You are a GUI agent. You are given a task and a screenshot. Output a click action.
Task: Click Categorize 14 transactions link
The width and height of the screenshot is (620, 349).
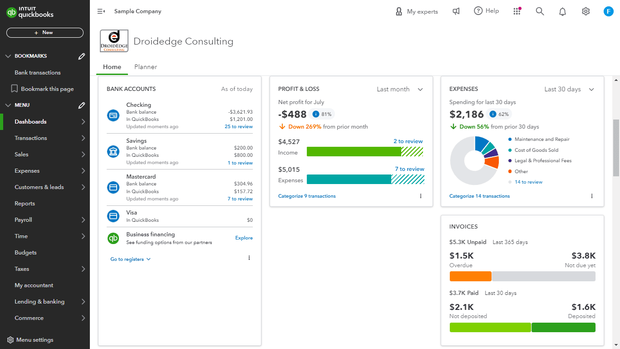click(479, 196)
